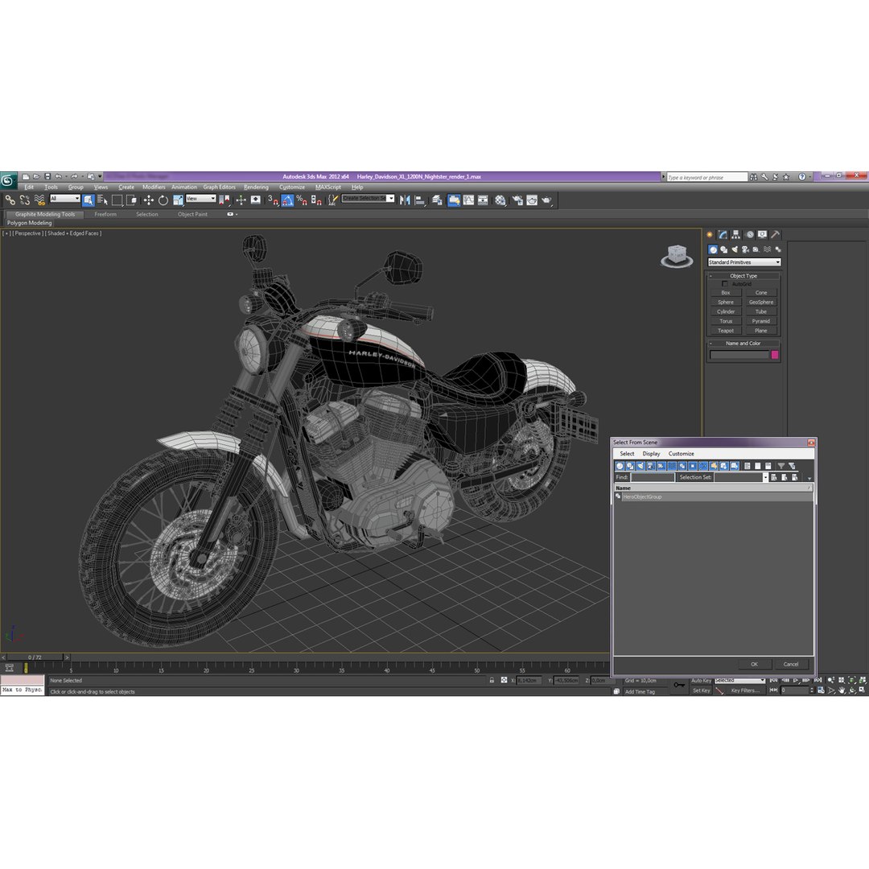This screenshot has height=869, width=869.
Task: Open the MAXScript menu
Action: click(328, 187)
